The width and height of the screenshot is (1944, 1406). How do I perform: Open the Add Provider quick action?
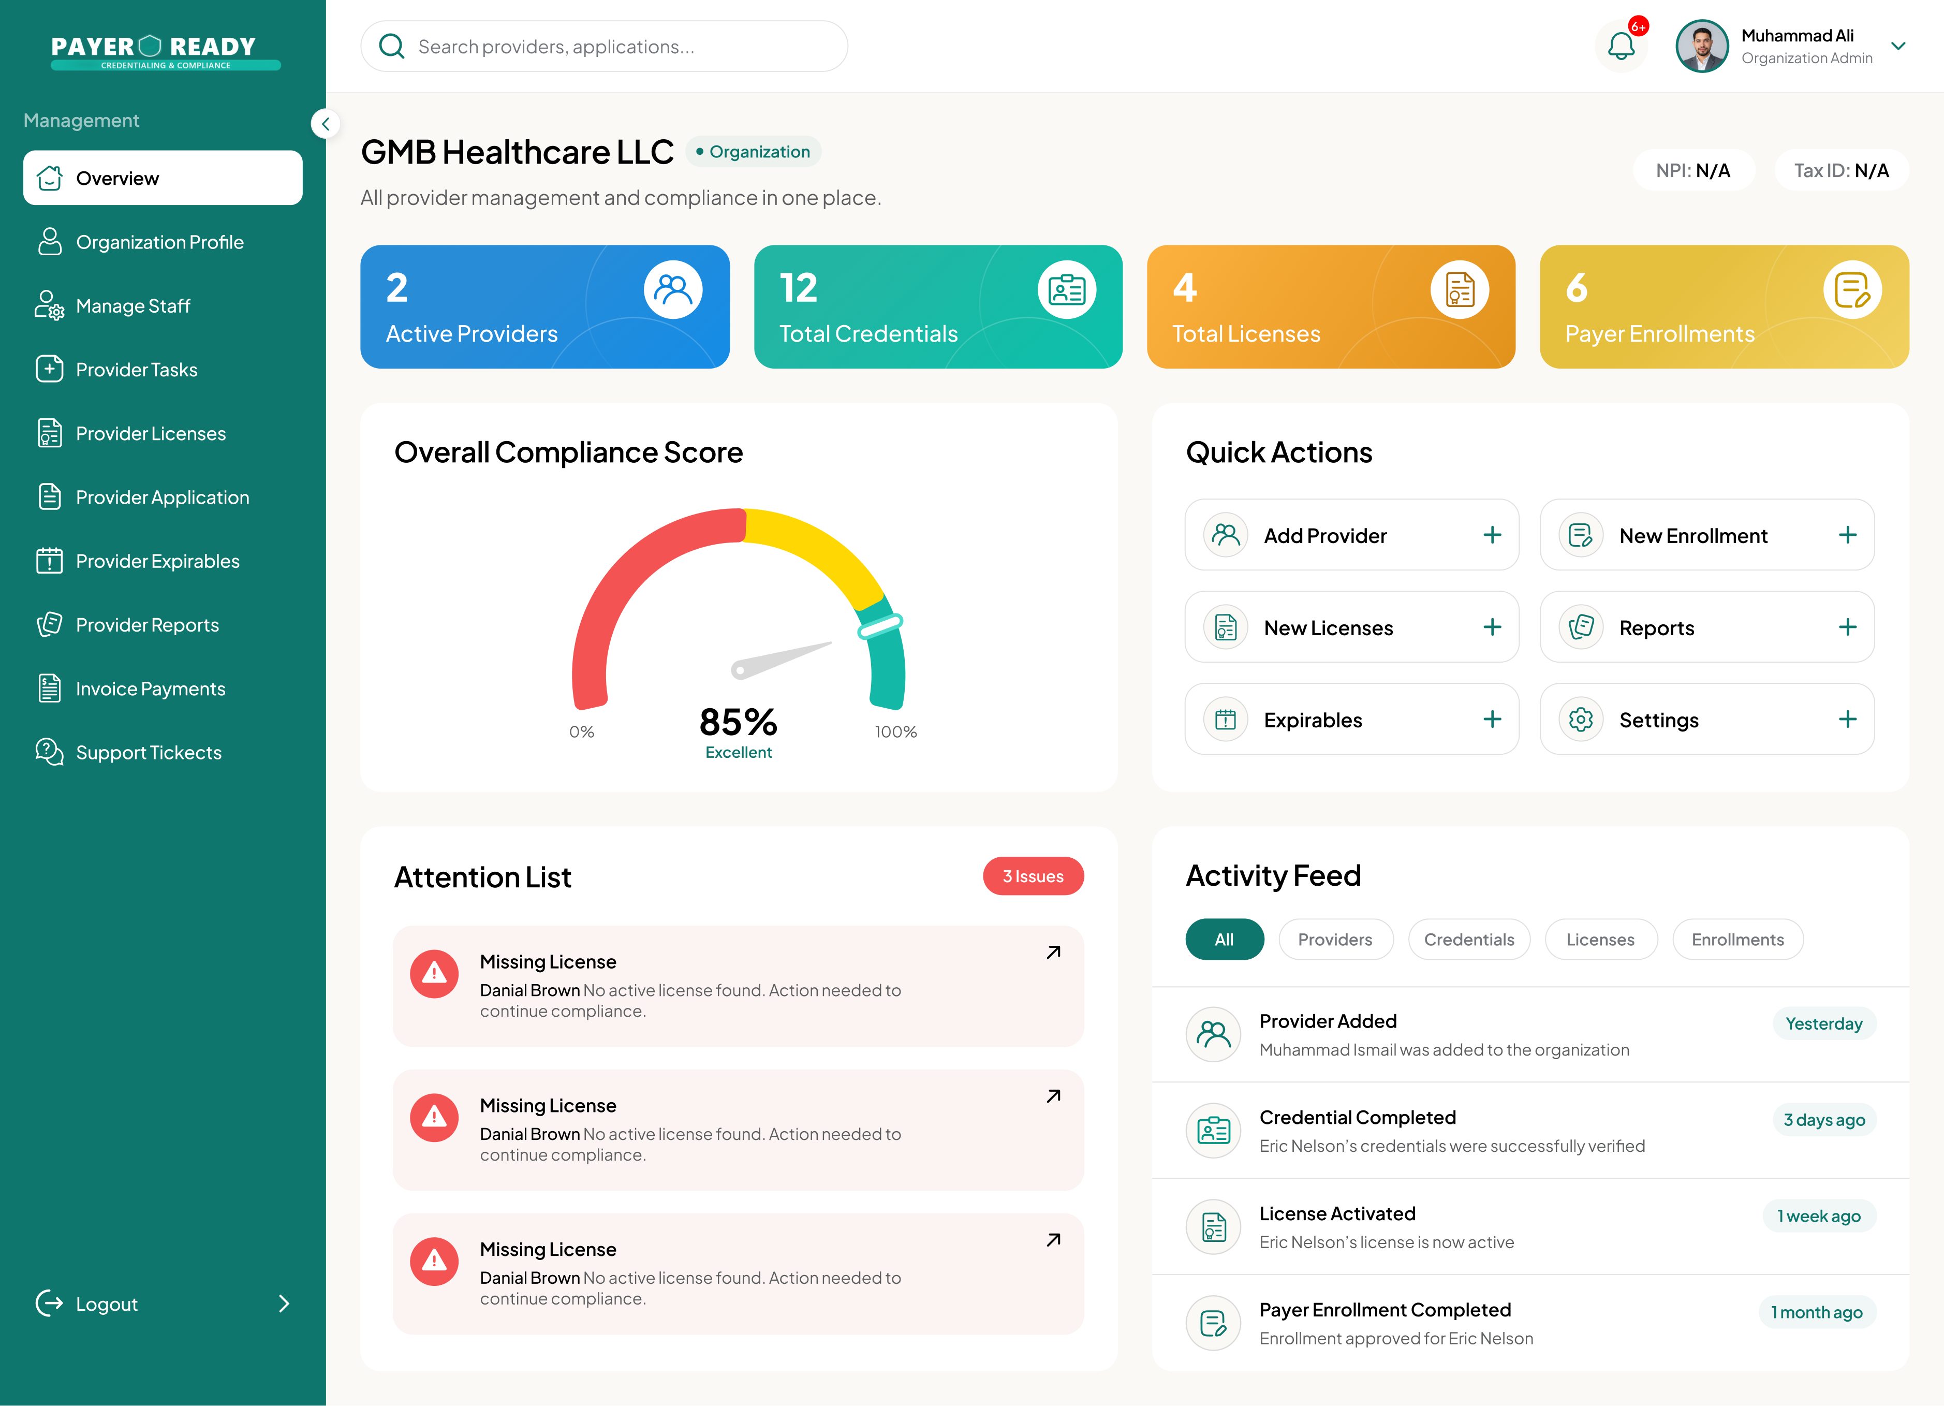point(1352,535)
